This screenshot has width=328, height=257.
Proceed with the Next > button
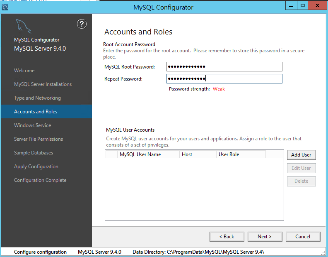click(265, 237)
